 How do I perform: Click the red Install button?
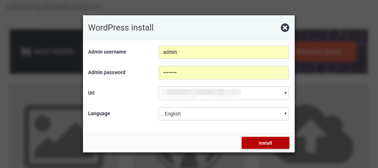[x=265, y=143]
